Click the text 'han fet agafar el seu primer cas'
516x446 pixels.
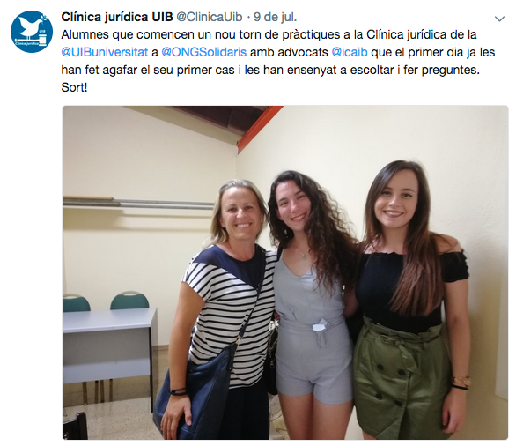(148, 70)
